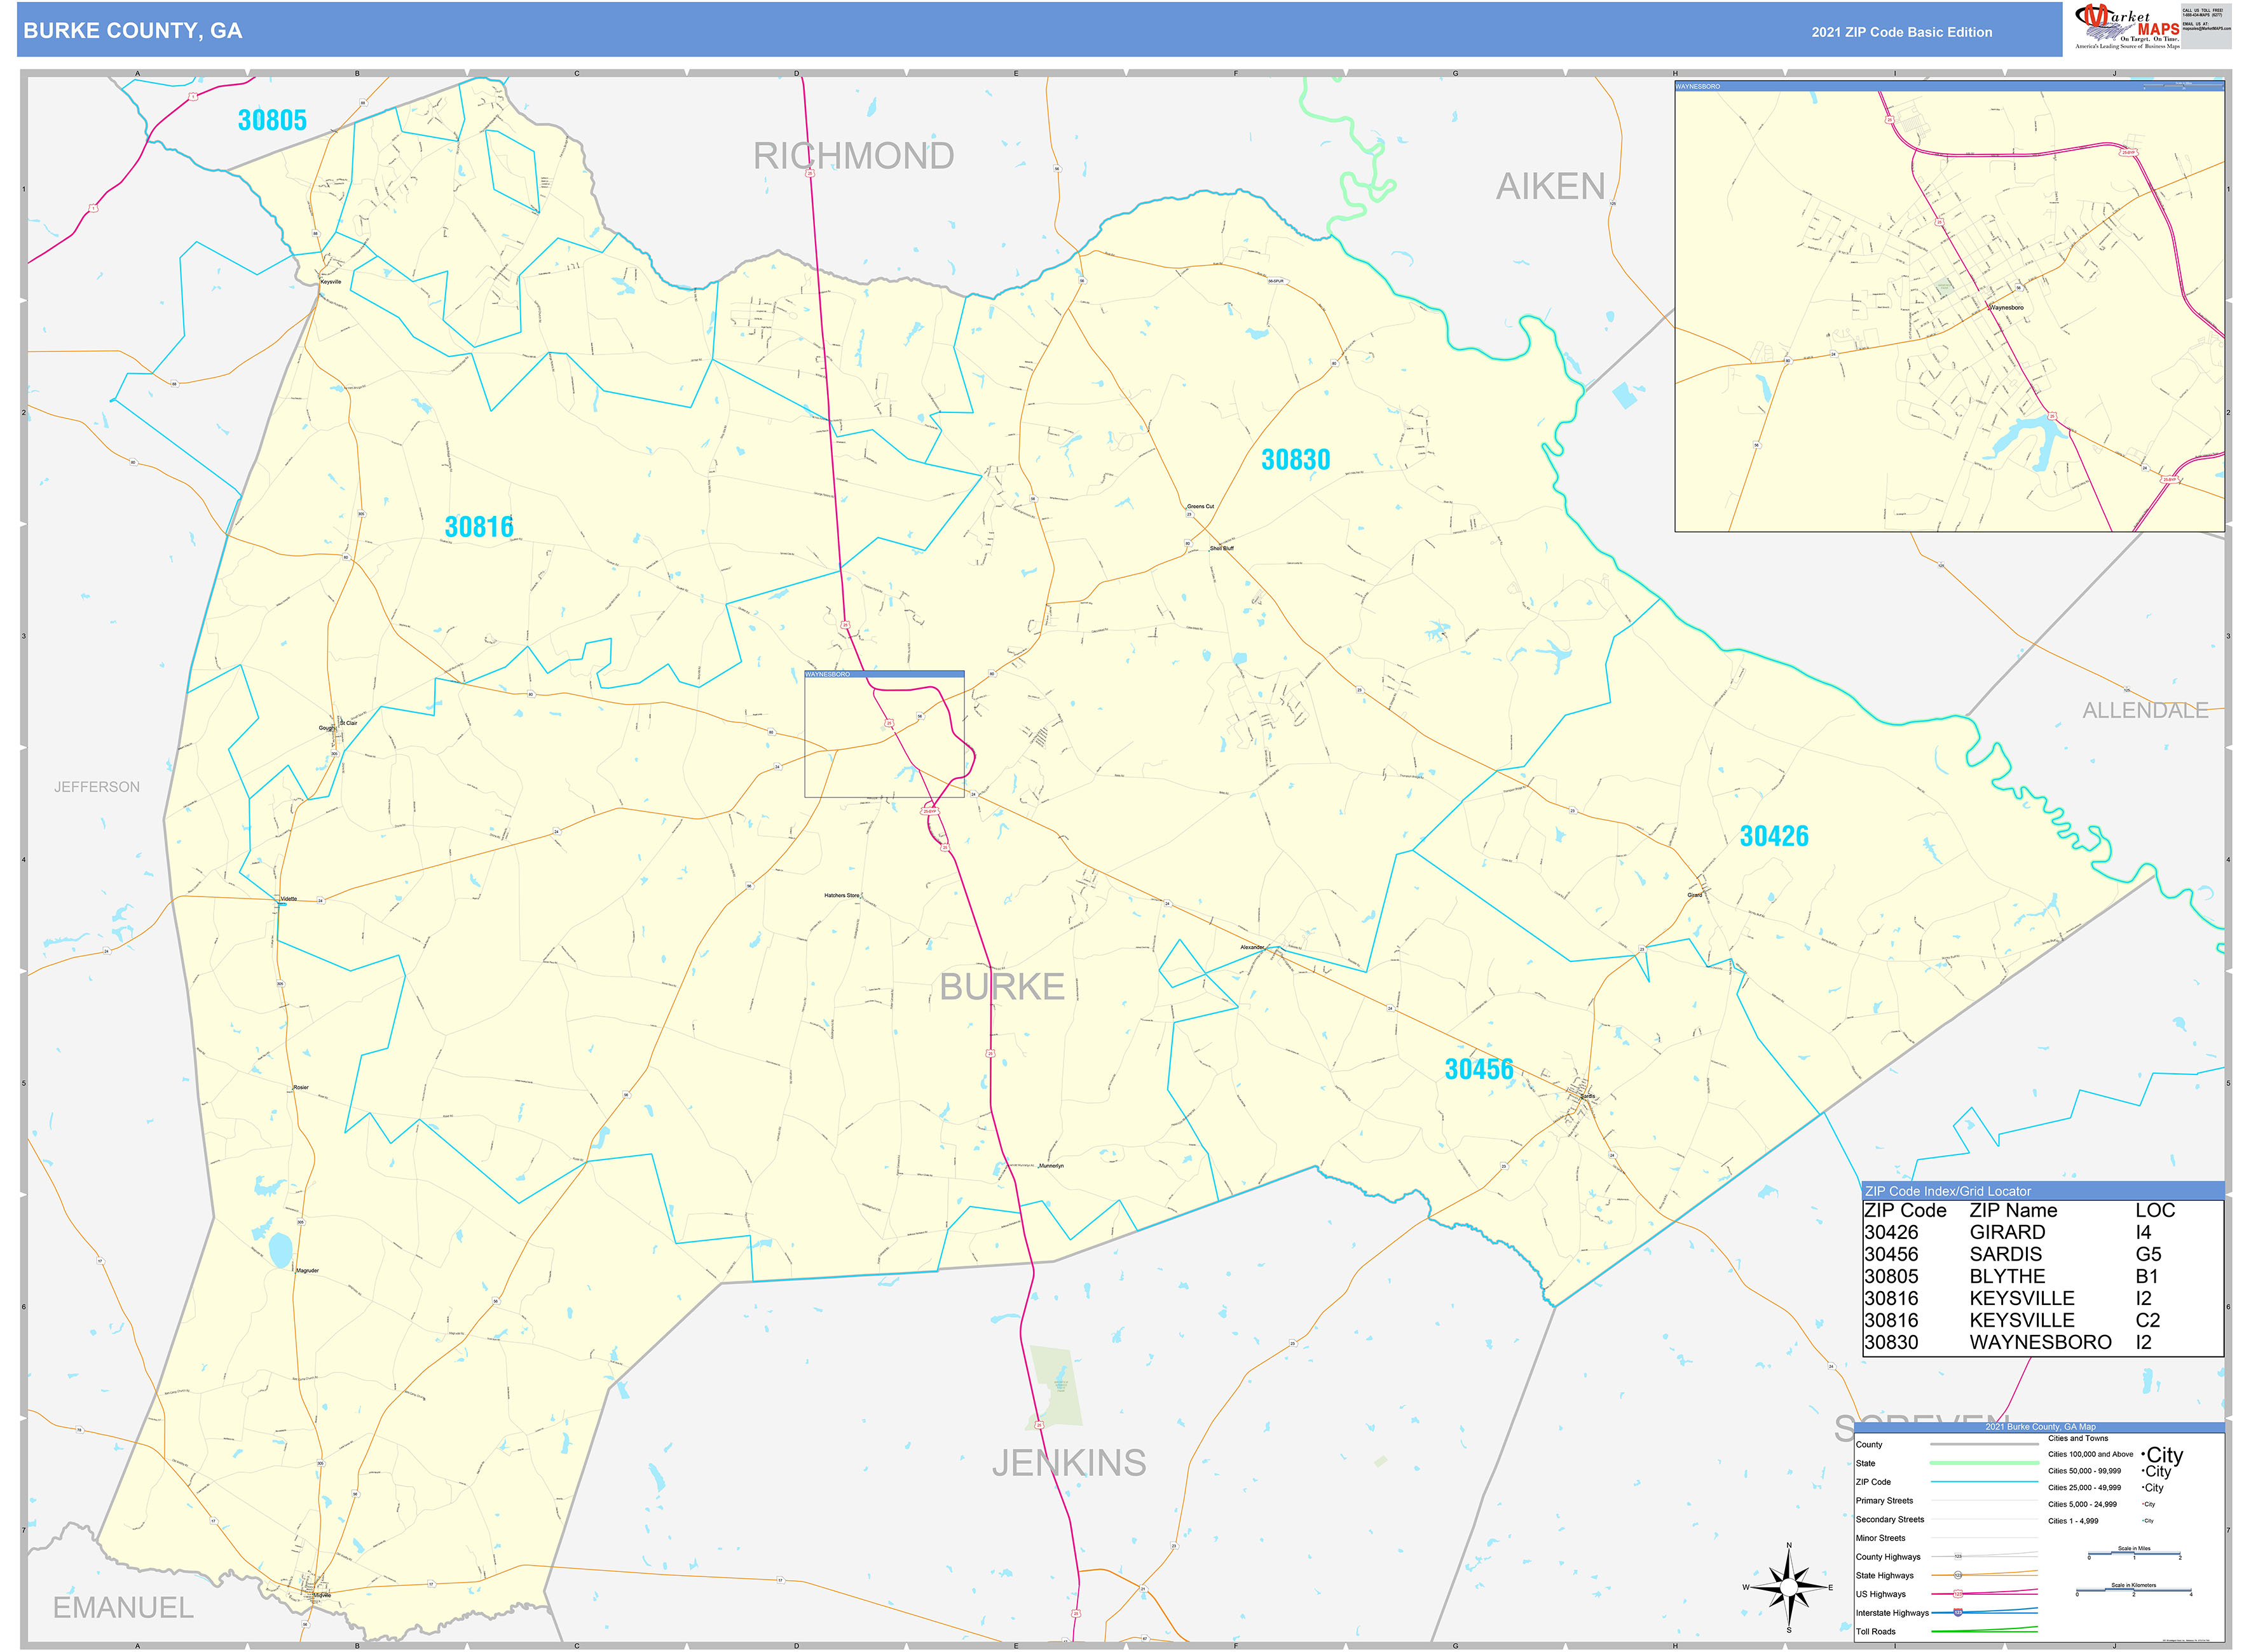Screen dimensions: 2251x1652
Task: Click the Waynesboro locator box on main map
Action: [x=884, y=734]
